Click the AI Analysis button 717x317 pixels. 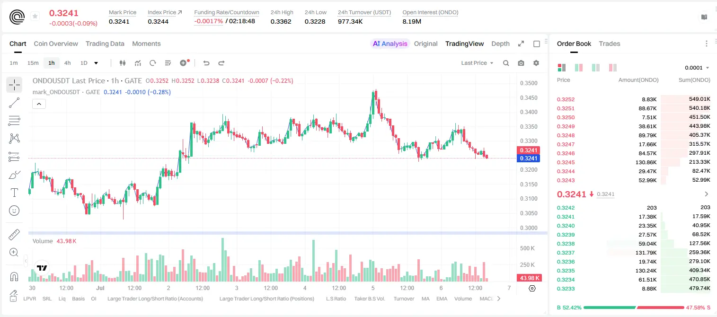pos(390,44)
